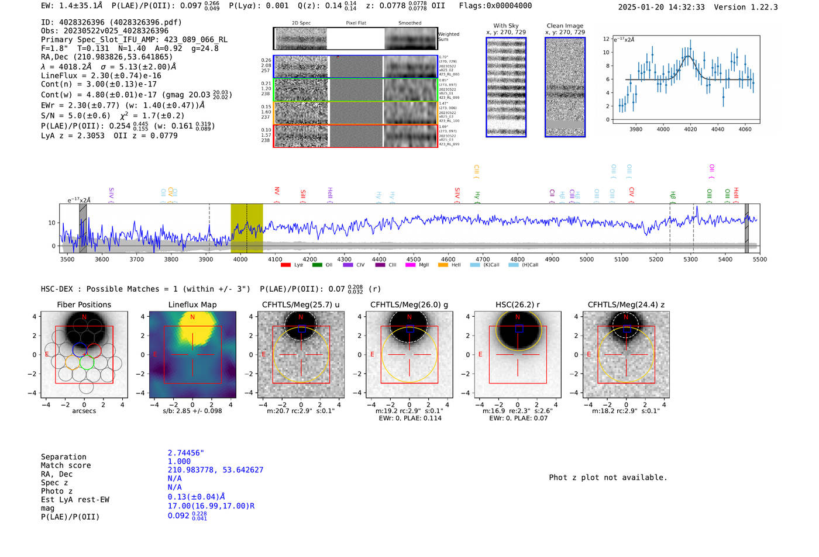The width and height of the screenshot is (819, 557).
Task: Select the green-bordered 2D spectrum fiber row
Action: tap(356, 90)
